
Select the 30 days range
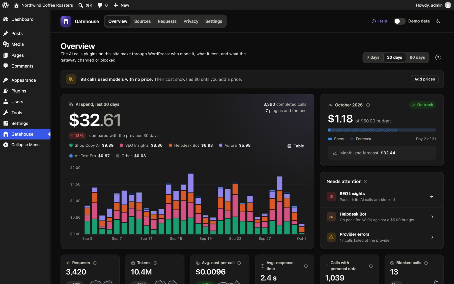(x=394, y=58)
